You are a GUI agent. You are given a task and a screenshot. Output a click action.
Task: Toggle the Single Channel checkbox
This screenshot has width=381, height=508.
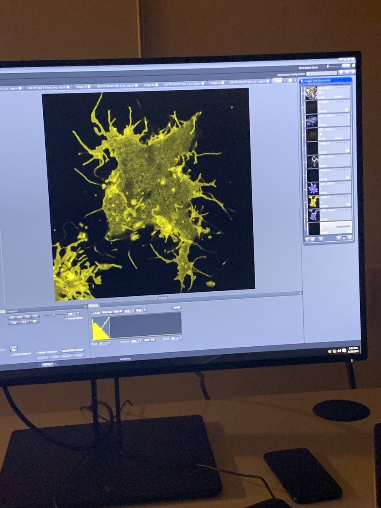pos(11,355)
